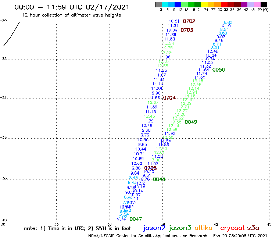
Task: Click the '33' longitude label on the bottom axis
Action: point(56,224)
